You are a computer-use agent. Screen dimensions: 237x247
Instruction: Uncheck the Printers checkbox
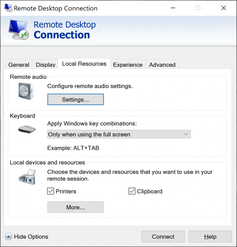coord(51,191)
